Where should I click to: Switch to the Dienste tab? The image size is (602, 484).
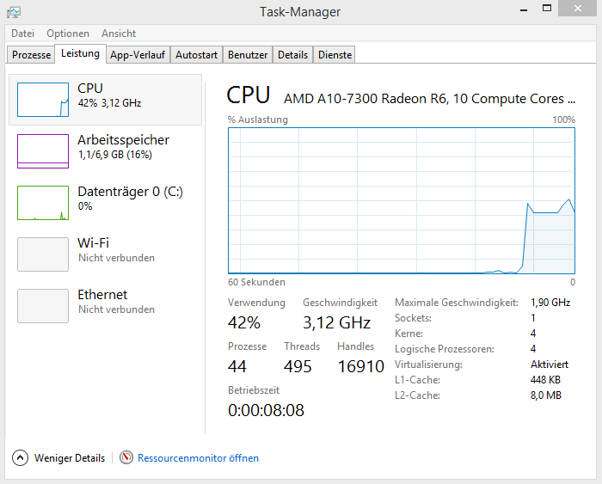[335, 55]
